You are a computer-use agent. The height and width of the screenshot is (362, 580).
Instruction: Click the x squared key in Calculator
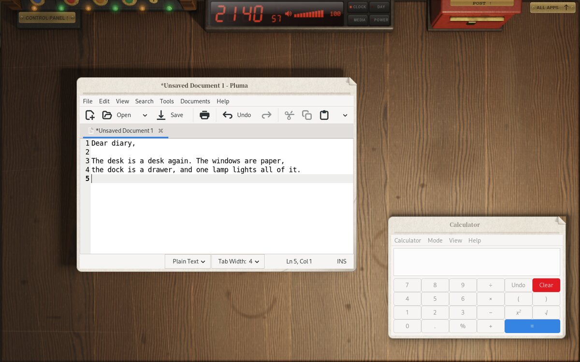click(519, 312)
